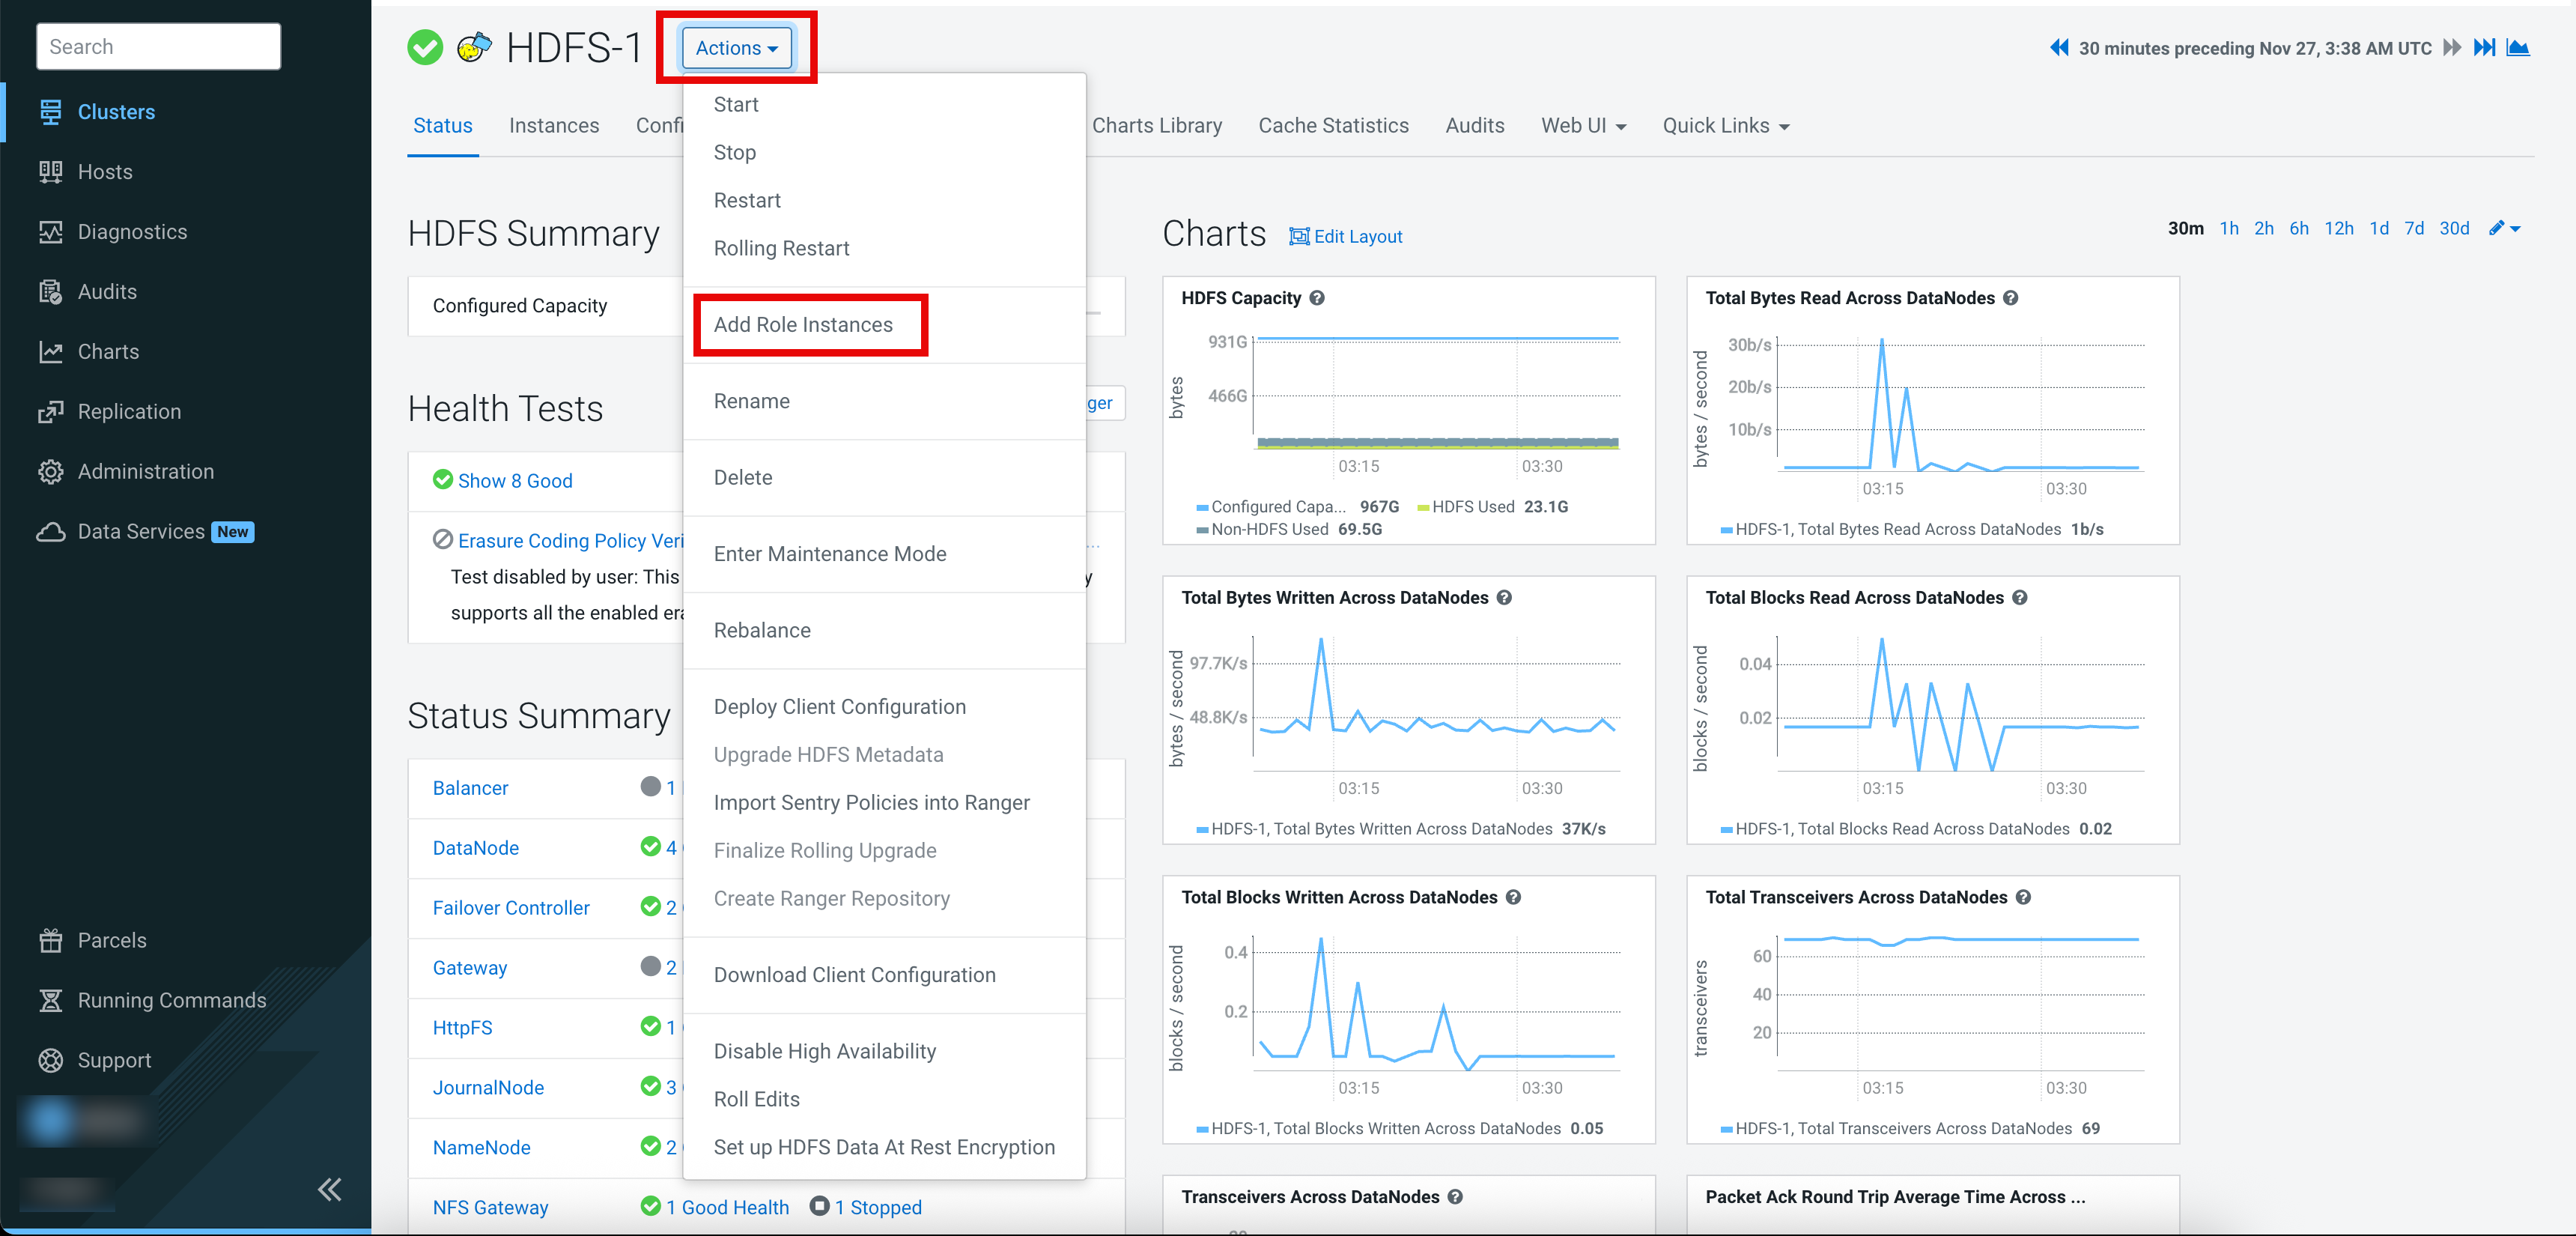Screen dimensions: 2576x1236
Task: Click help icon next to HDFS Capacity
Action: 1317,298
